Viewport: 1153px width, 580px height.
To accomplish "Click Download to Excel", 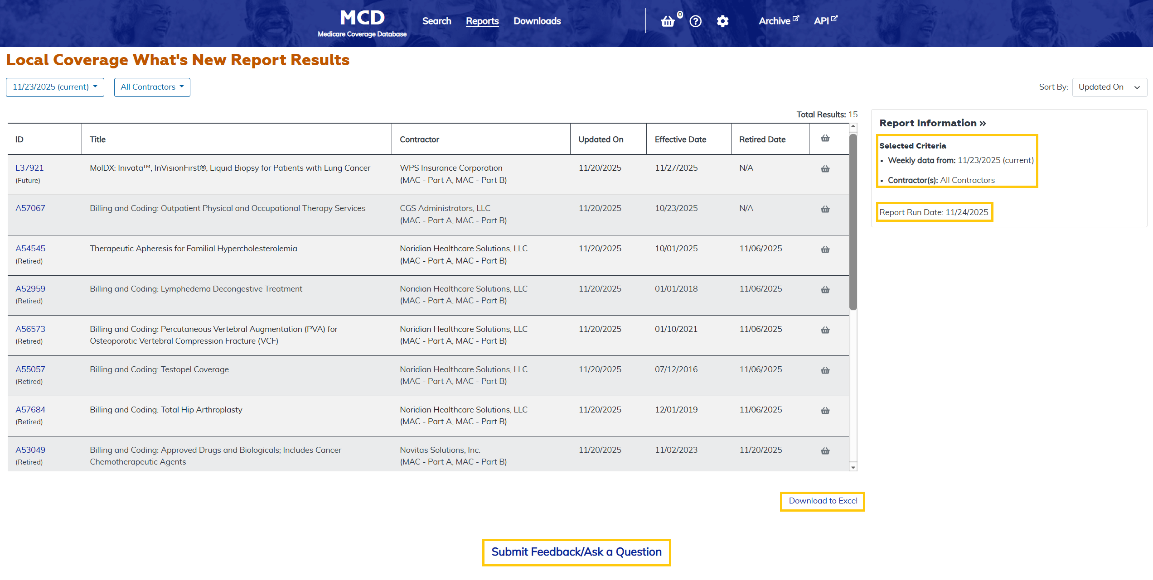I will tap(822, 501).
